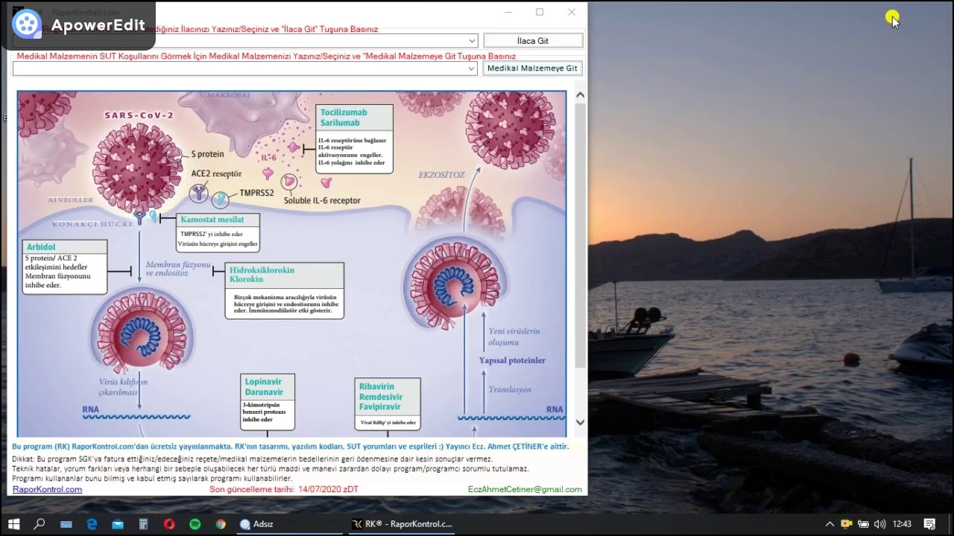Viewport: 954px width, 536px height.
Task: Expand the medical material dropdown list
Action: (x=471, y=68)
